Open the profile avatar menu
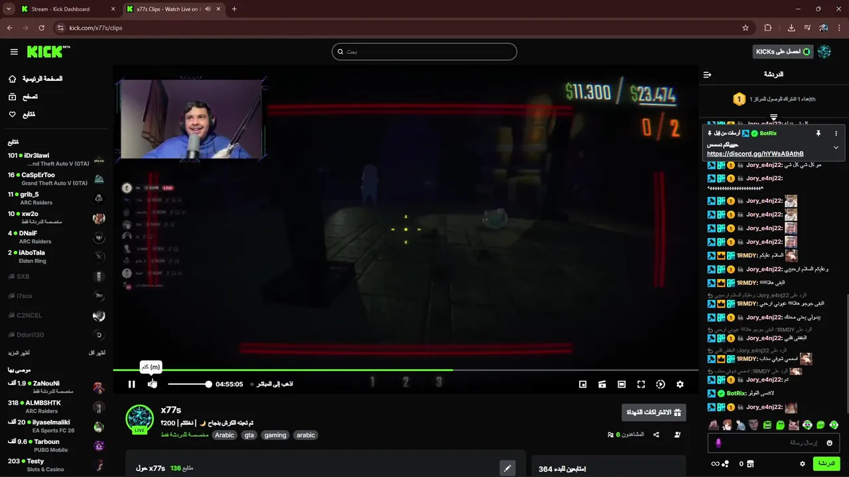The height and width of the screenshot is (477, 849). coord(824,52)
